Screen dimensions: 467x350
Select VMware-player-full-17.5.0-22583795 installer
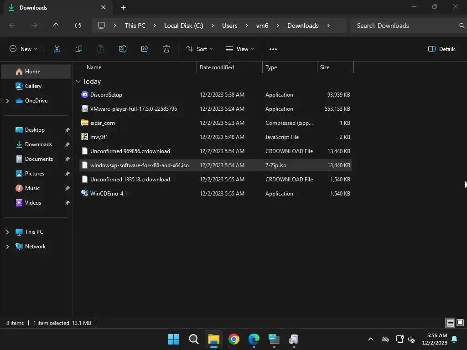(216, 109)
